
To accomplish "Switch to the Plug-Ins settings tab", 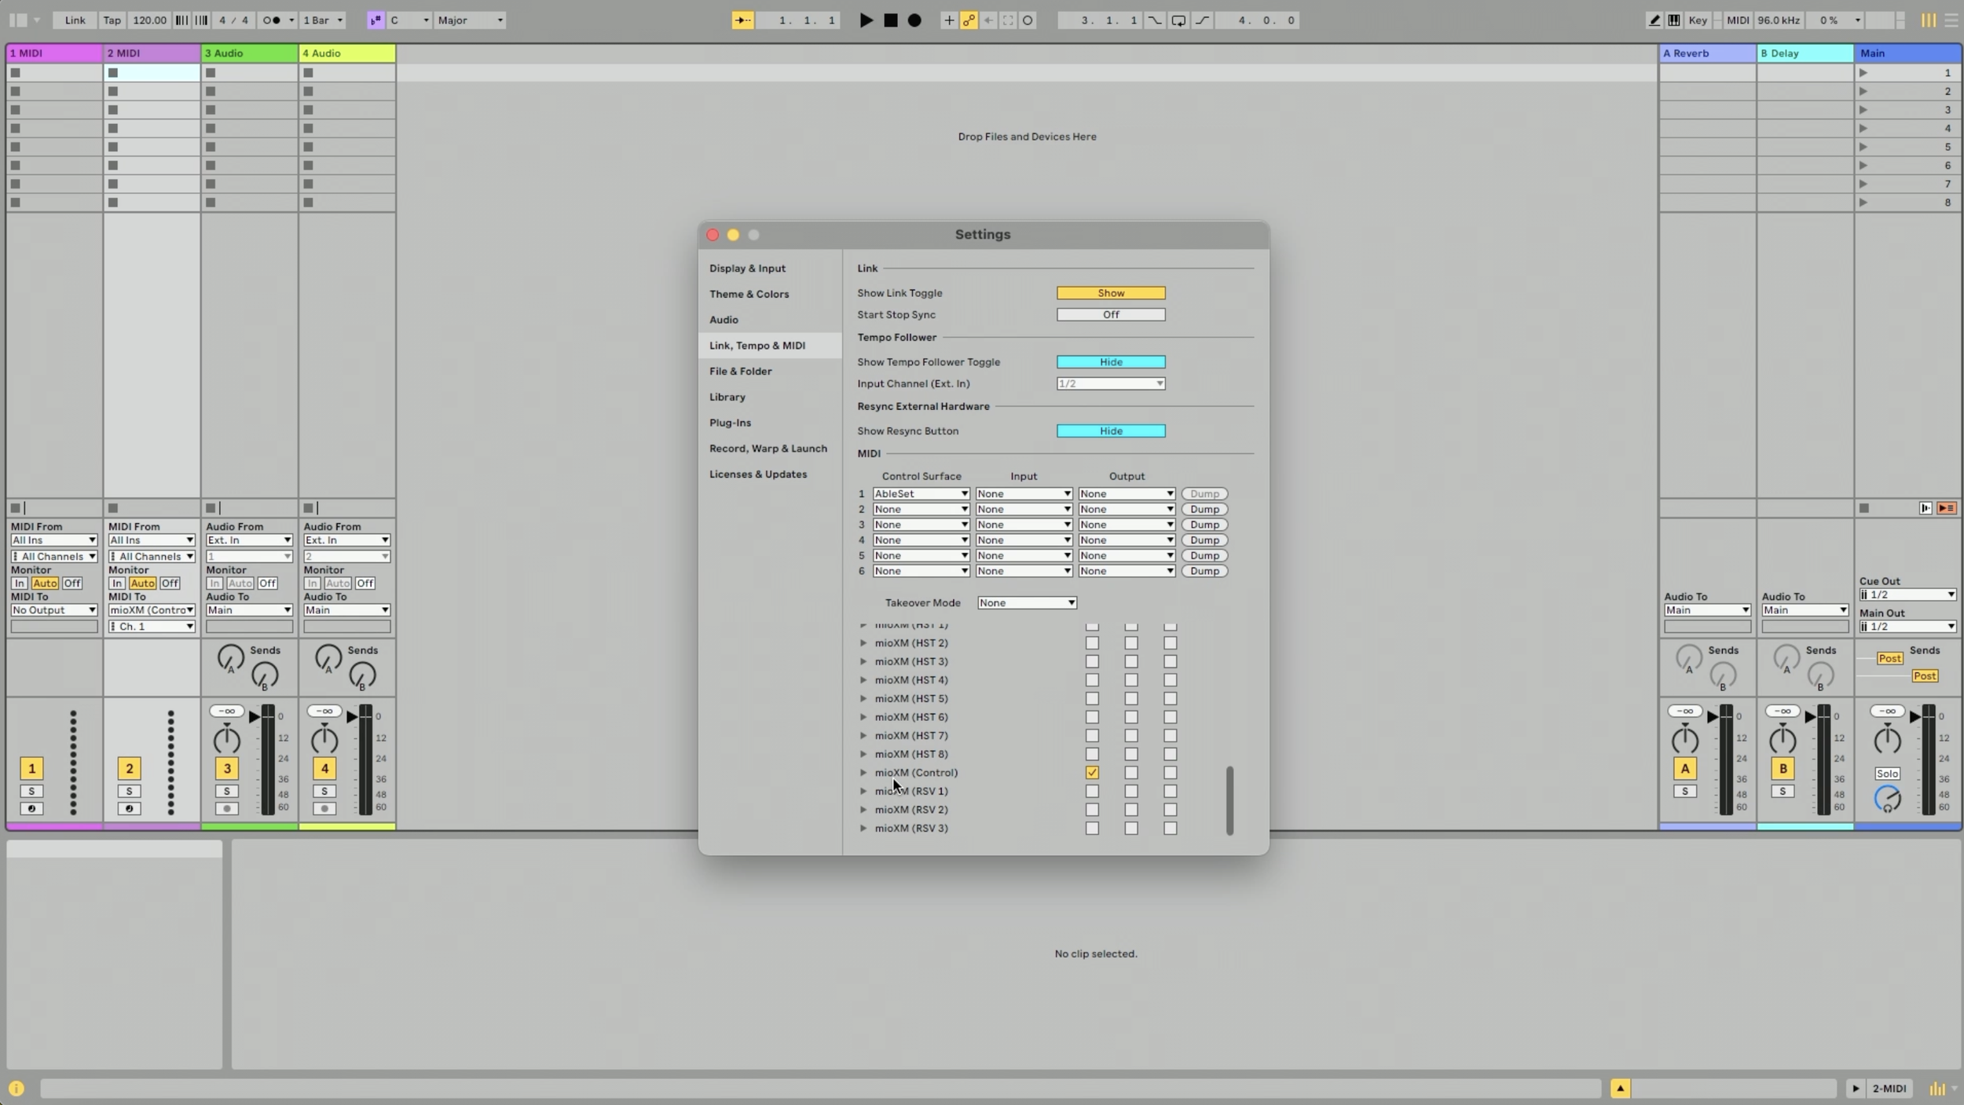I will (730, 423).
